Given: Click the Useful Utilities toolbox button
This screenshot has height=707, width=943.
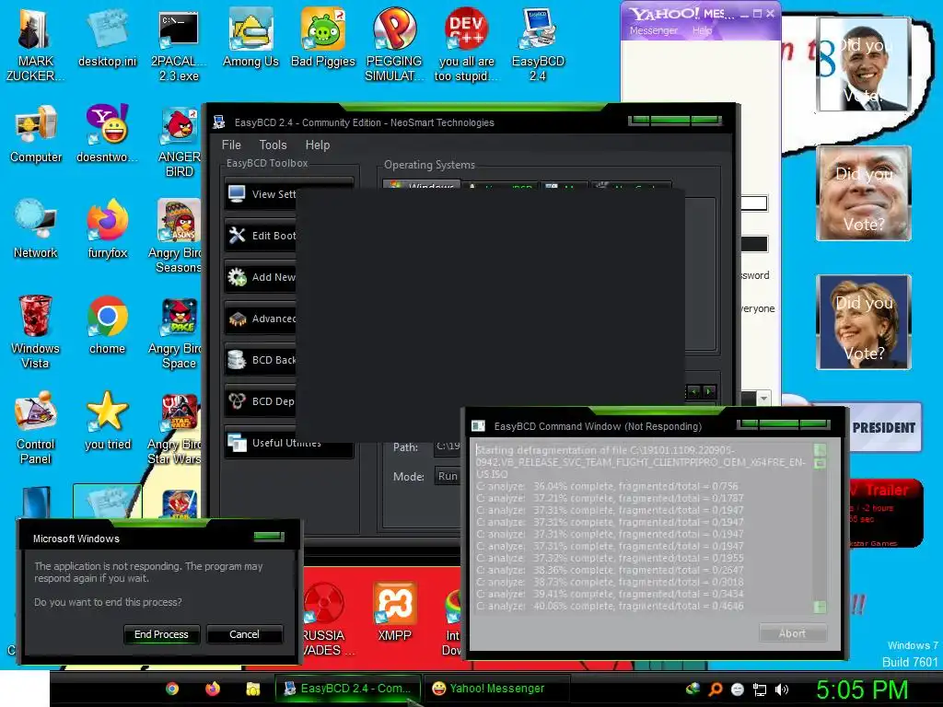Looking at the screenshot, I should click(288, 443).
